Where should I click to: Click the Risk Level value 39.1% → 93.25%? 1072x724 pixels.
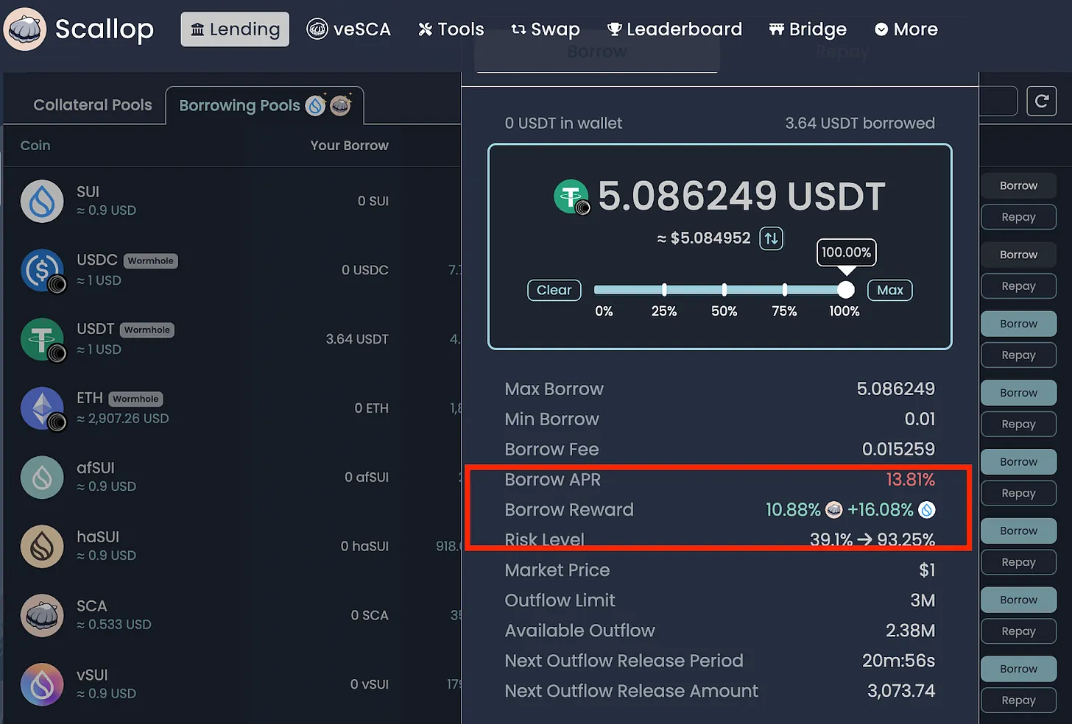coord(872,540)
